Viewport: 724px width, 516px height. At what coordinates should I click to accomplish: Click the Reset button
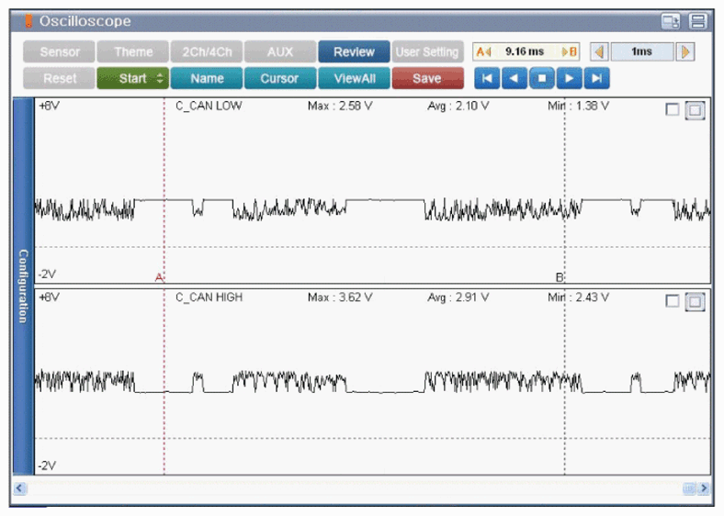(59, 78)
